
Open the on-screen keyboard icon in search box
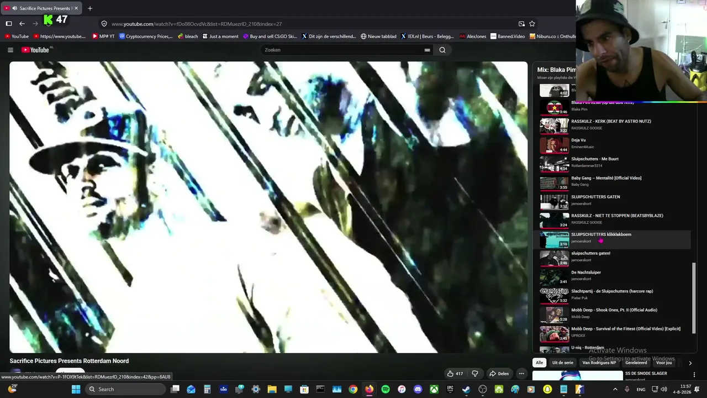pyautogui.click(x=427, y=50)
